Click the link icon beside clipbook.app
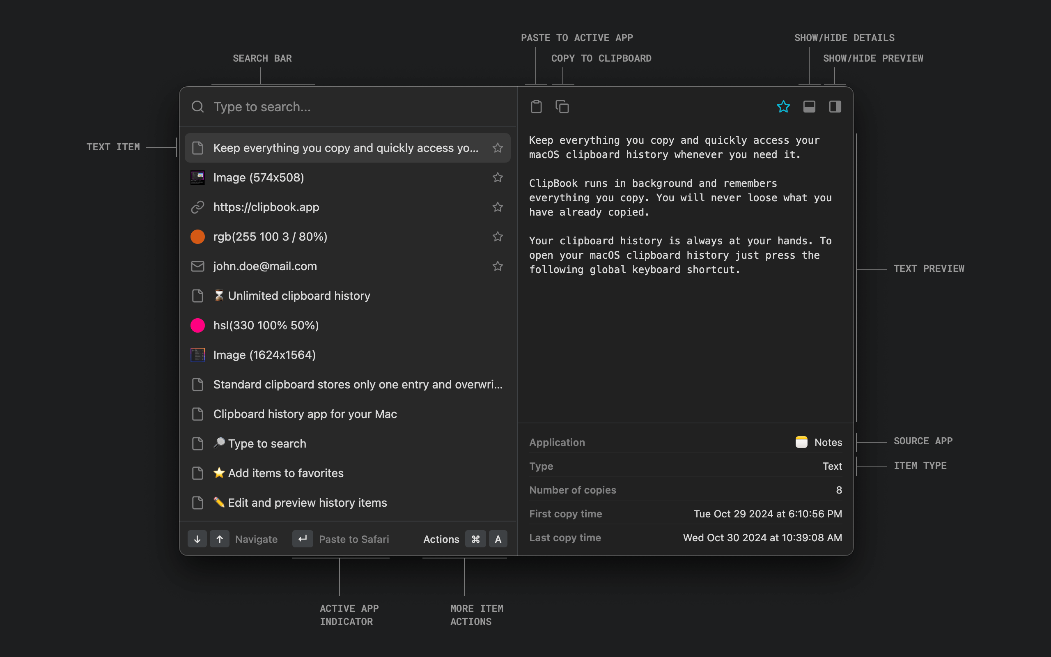 197,207
